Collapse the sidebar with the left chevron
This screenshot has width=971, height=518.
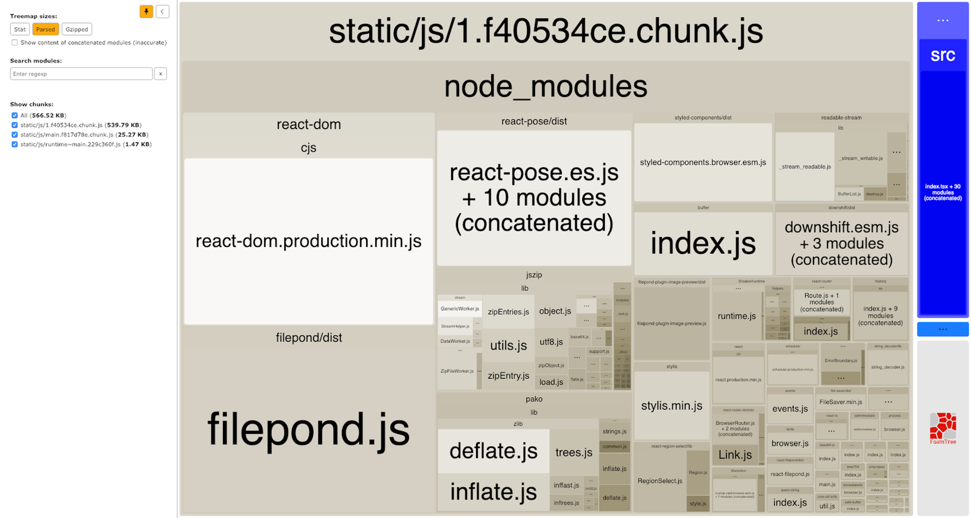162,12
